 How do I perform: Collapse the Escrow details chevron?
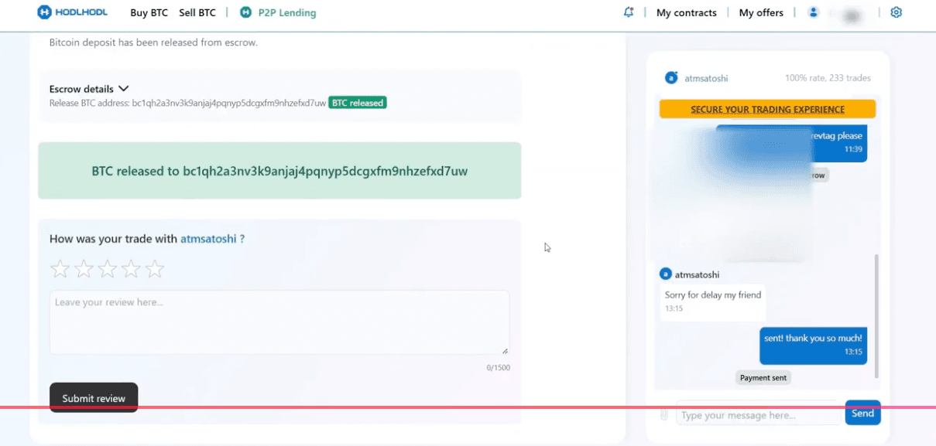124,89
